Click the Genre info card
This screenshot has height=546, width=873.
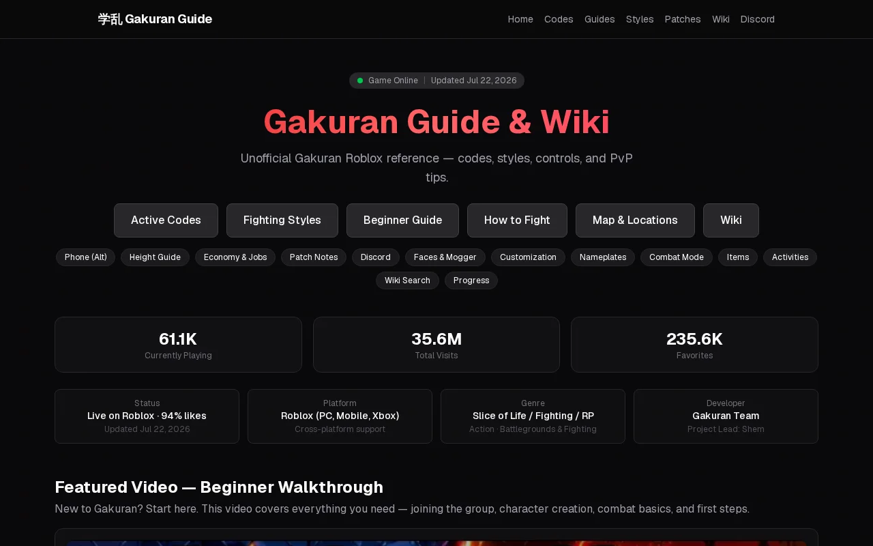pyautogui.click(x=533, y=416)
